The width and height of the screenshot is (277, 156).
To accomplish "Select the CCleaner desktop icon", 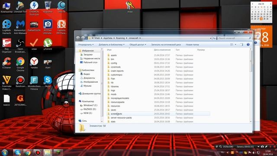I will tap(6, 63).
